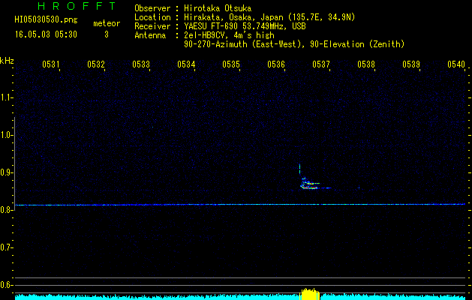Select the filename HI05030530.png

[x=46, y=19]
